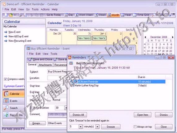Click the Dismiss All button
This screenshot has width=177, height=133.
tap(78, 115)
